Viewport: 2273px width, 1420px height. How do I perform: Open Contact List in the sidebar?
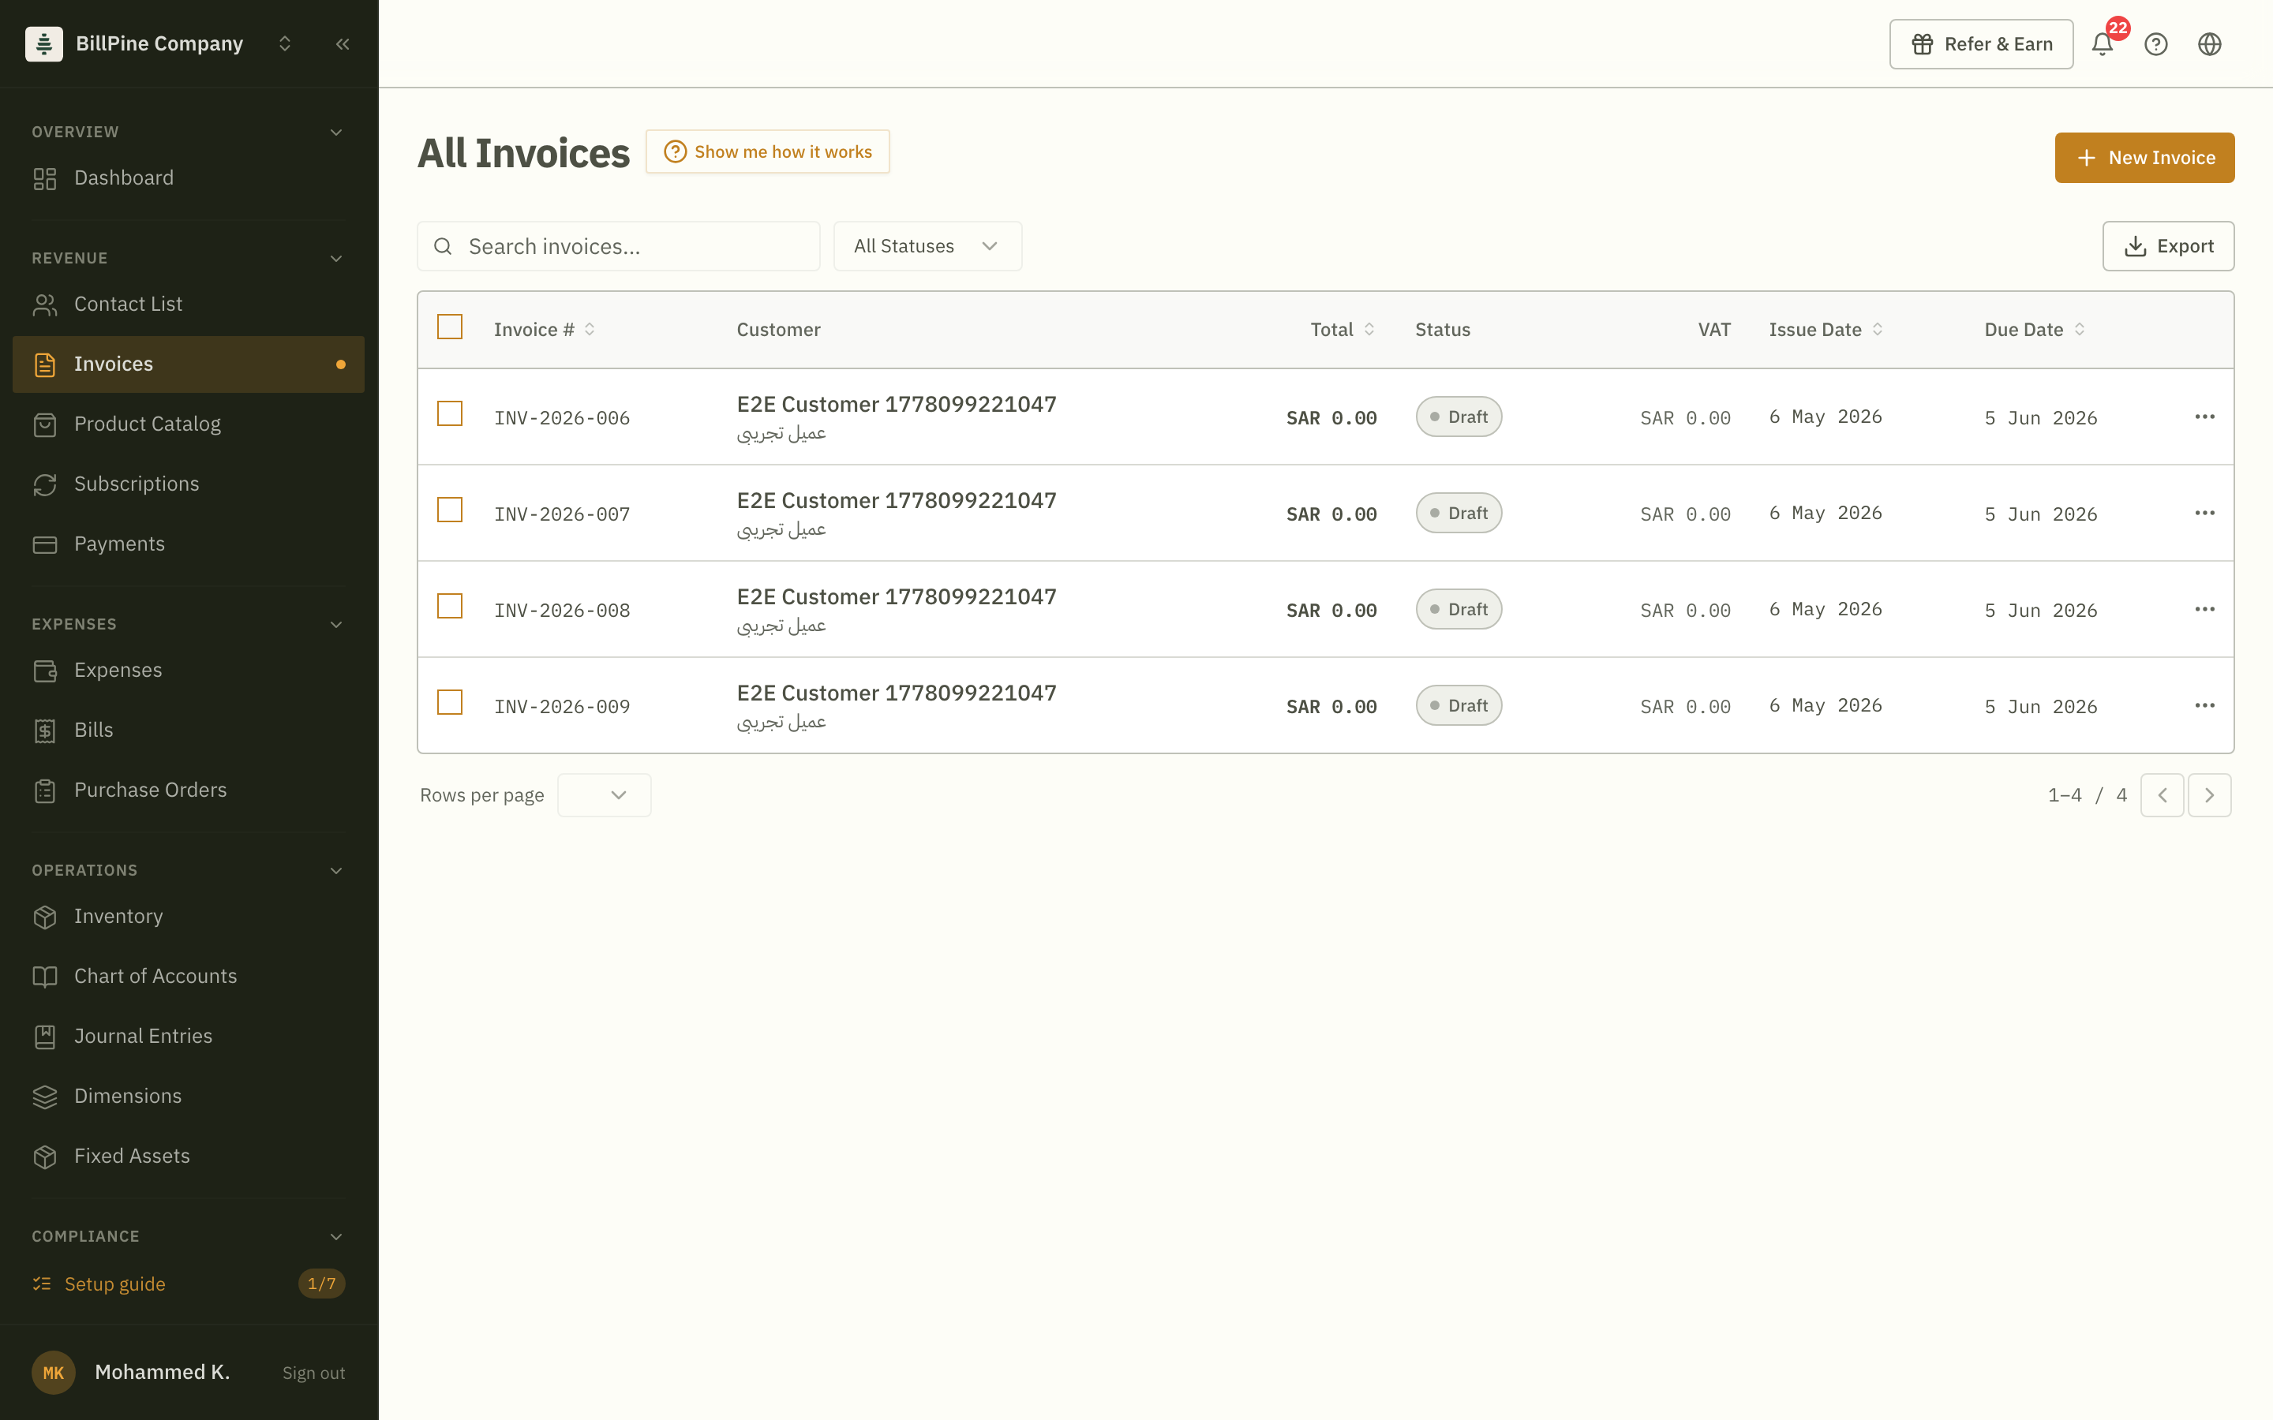coord(189,305)
